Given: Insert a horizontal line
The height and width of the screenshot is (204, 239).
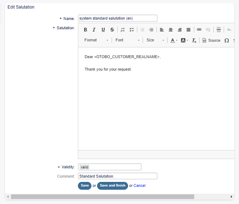Looking at the screenshot, I should point(219,30).
